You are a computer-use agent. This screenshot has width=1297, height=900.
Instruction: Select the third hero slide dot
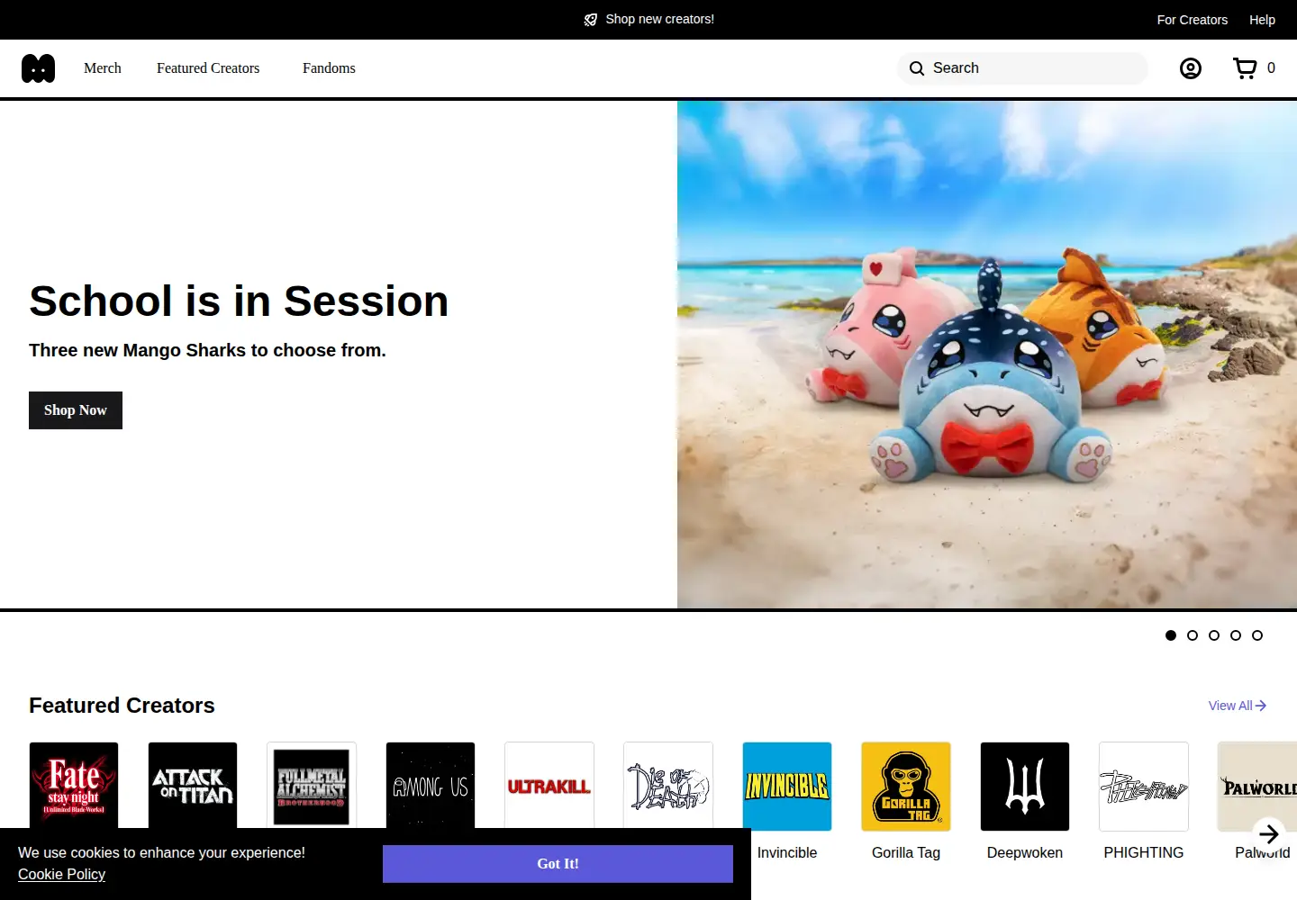click(1214, 635)
